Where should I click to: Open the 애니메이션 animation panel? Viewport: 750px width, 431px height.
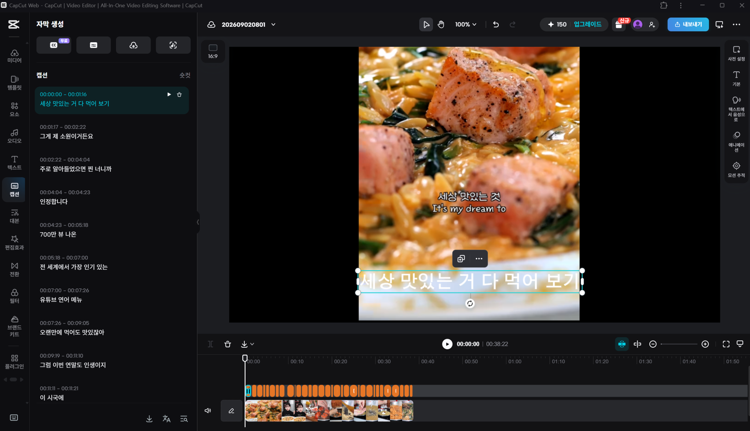(736, 142)
